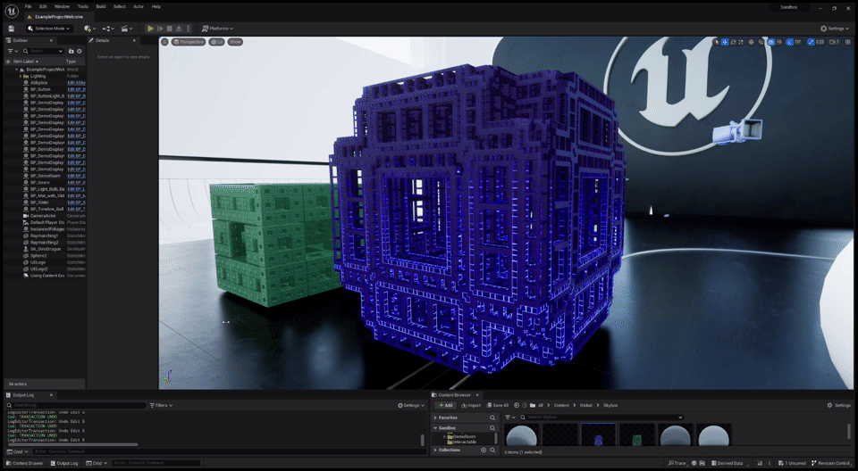Switch to the Content Browser tab
The width and height of the screenshot is (858, 471).
[x=456, y=394]
